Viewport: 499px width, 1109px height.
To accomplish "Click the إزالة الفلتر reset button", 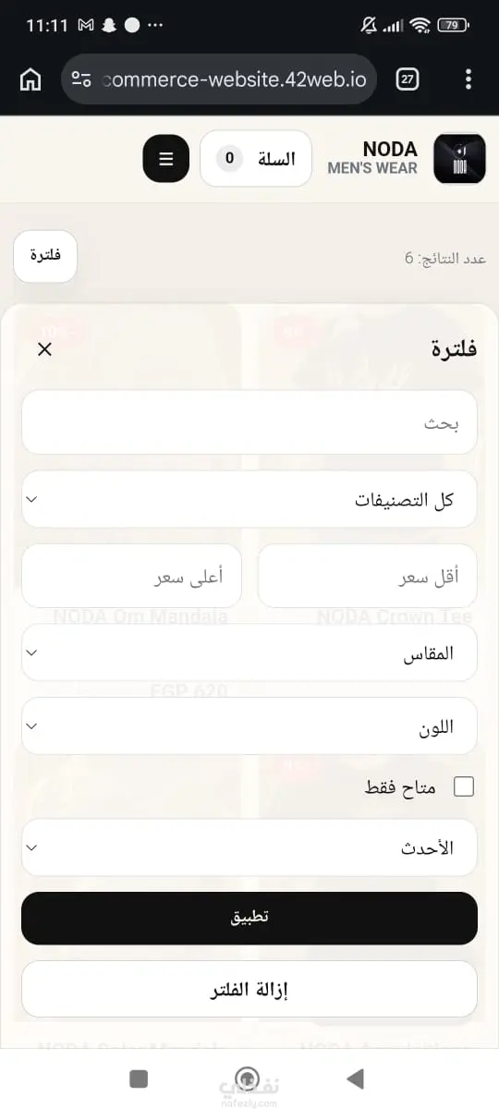I will tap(249, 989).
